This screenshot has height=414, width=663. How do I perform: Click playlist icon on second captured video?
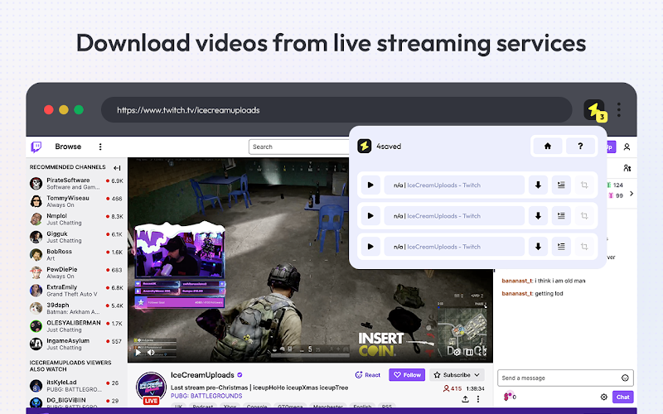tap(561, 216)
